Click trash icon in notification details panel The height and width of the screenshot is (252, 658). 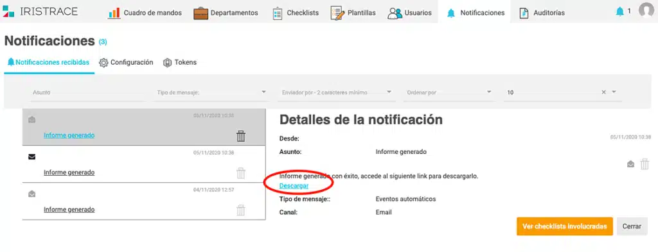[645, 164]
